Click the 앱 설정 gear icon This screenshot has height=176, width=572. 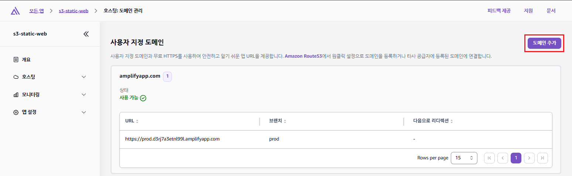click(16, 112)
